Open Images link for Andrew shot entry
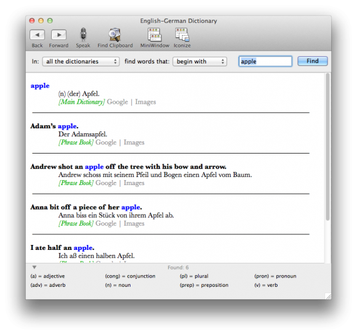 pos(134,183)
